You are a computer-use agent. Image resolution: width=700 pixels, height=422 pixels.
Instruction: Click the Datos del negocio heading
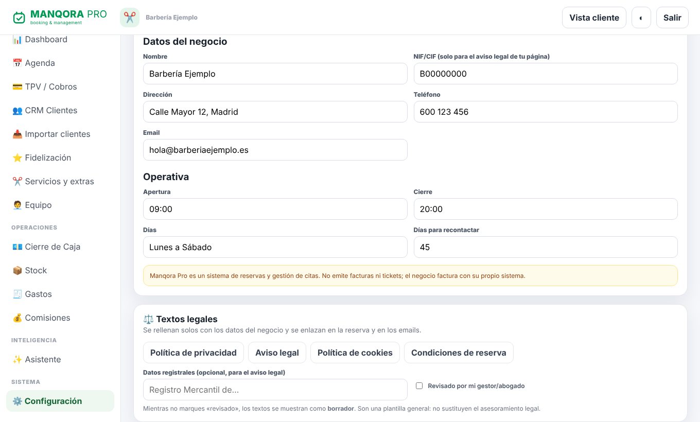[x=185, y=42]
